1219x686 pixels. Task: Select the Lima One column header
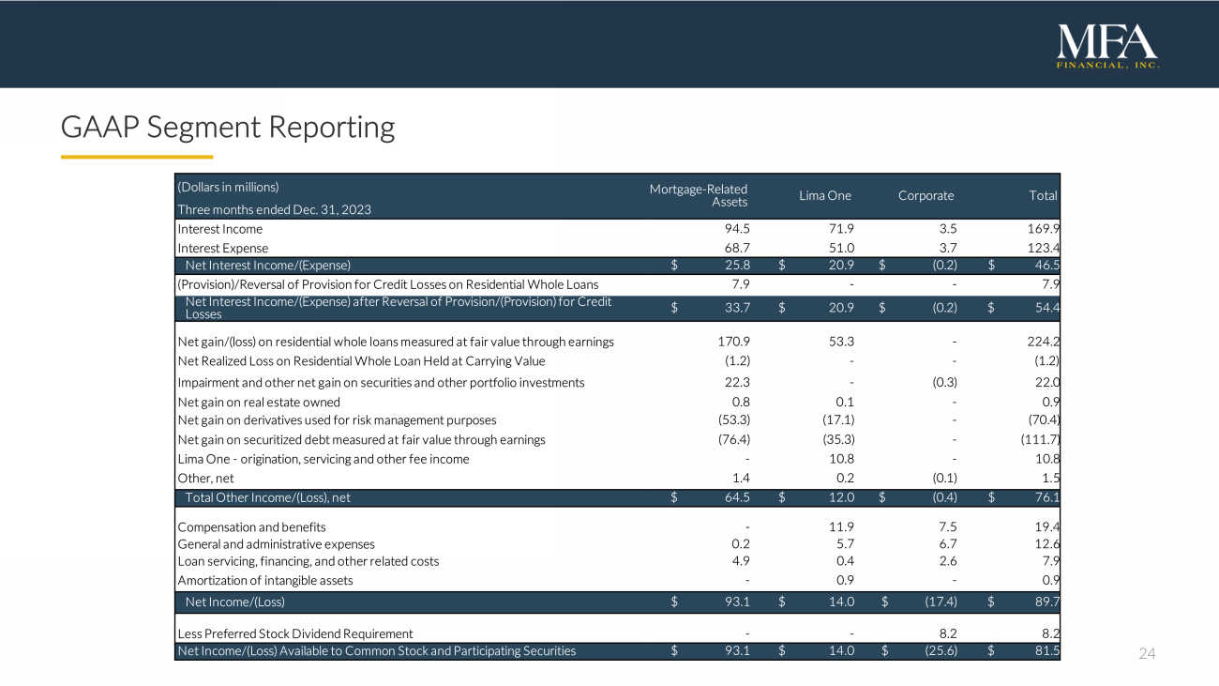825,195
